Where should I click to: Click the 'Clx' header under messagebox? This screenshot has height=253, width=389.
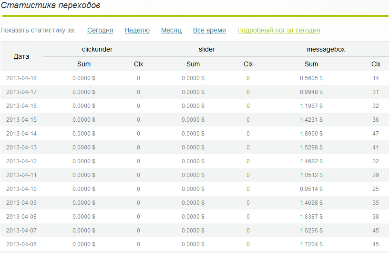pyautogui.click(x=376, y=64)
